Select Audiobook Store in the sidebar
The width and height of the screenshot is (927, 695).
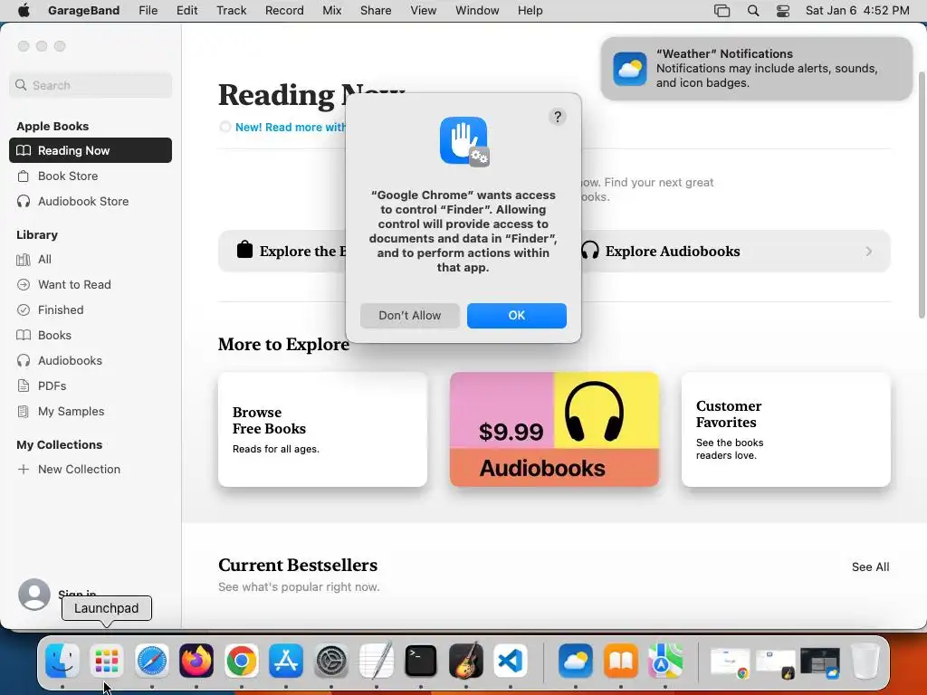click(91, 201)
